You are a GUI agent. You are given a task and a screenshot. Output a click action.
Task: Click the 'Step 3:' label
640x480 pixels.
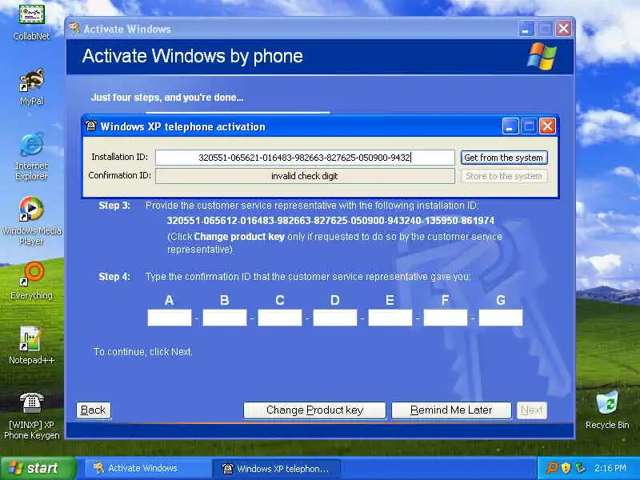pyautogui.click(x=114, y=206)
